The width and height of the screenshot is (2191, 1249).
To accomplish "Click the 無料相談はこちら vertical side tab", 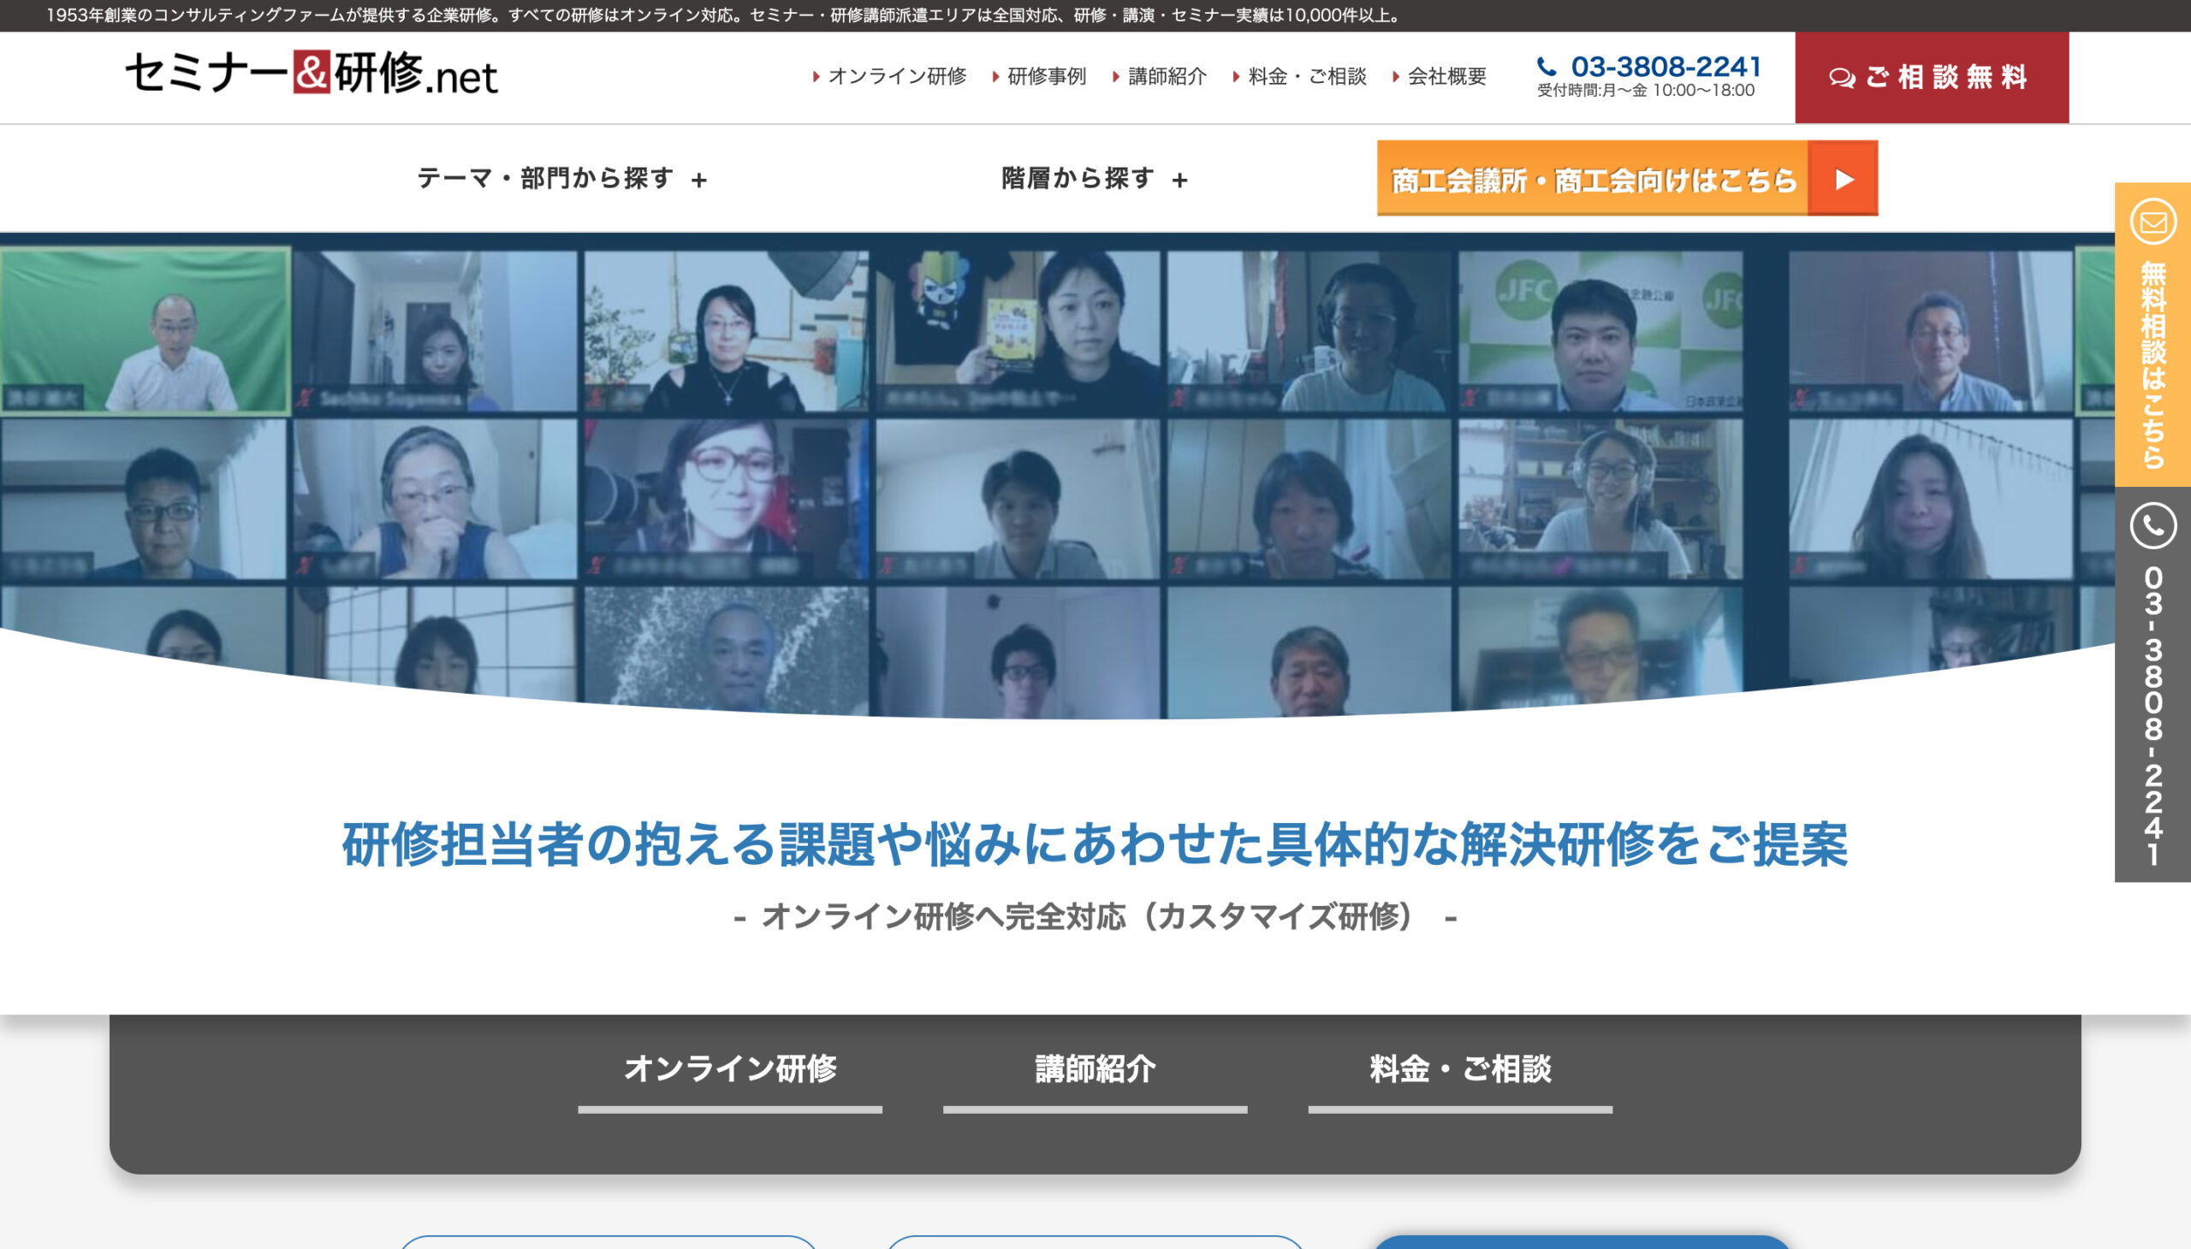I will click(2152, 364).
